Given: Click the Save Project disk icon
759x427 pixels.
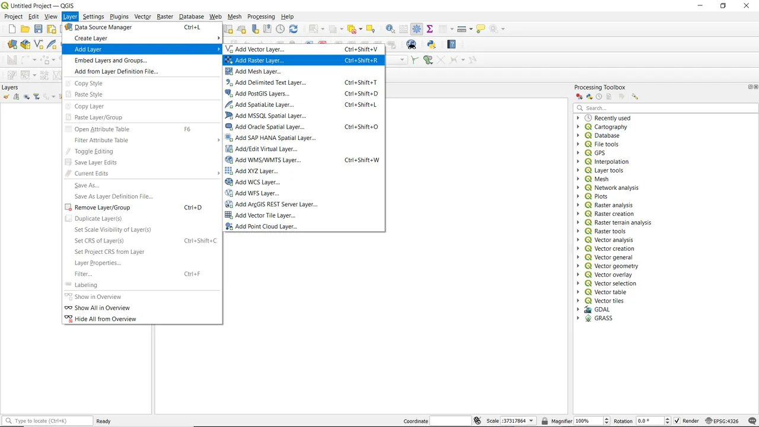Looking at the screenshot, I should coord(38,28).
